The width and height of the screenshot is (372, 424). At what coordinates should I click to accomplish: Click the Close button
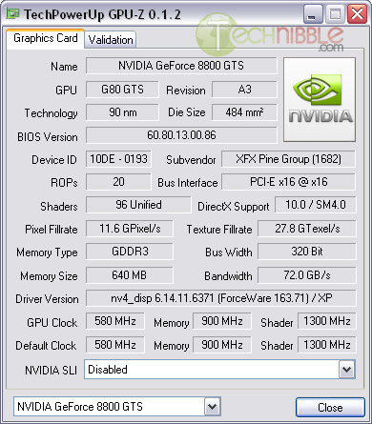click(330, 407)
